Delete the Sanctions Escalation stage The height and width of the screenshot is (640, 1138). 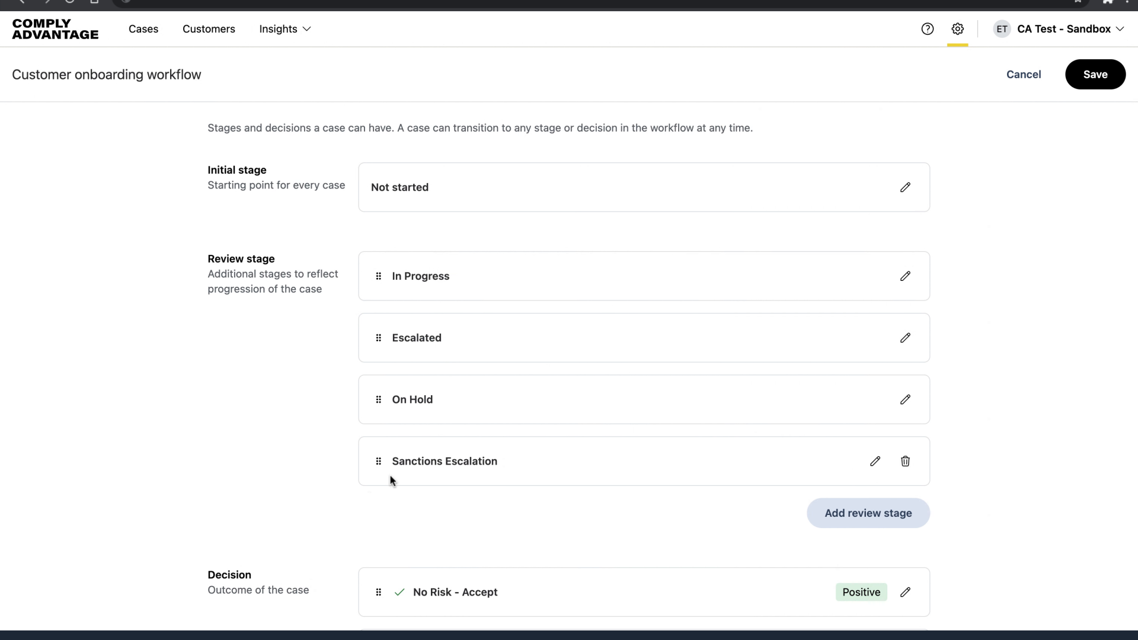905,461
